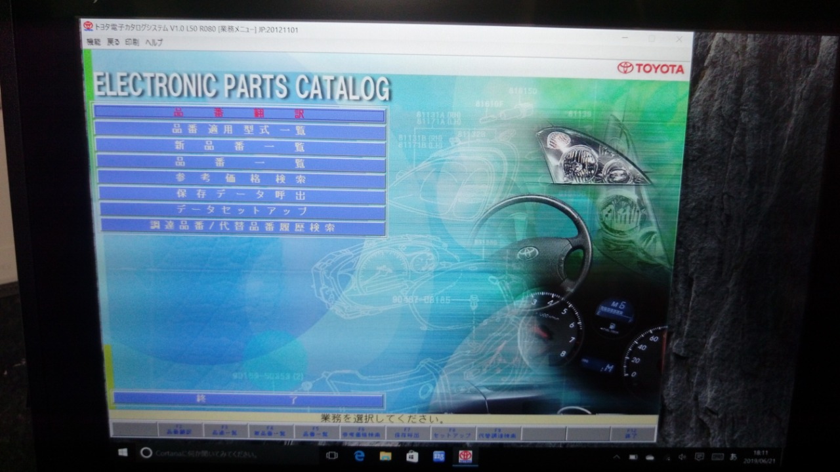The width and height of the screenshot is (840, 472).
Task: Click the F6 参考価格検索 function key button
Action: point(362,433)
